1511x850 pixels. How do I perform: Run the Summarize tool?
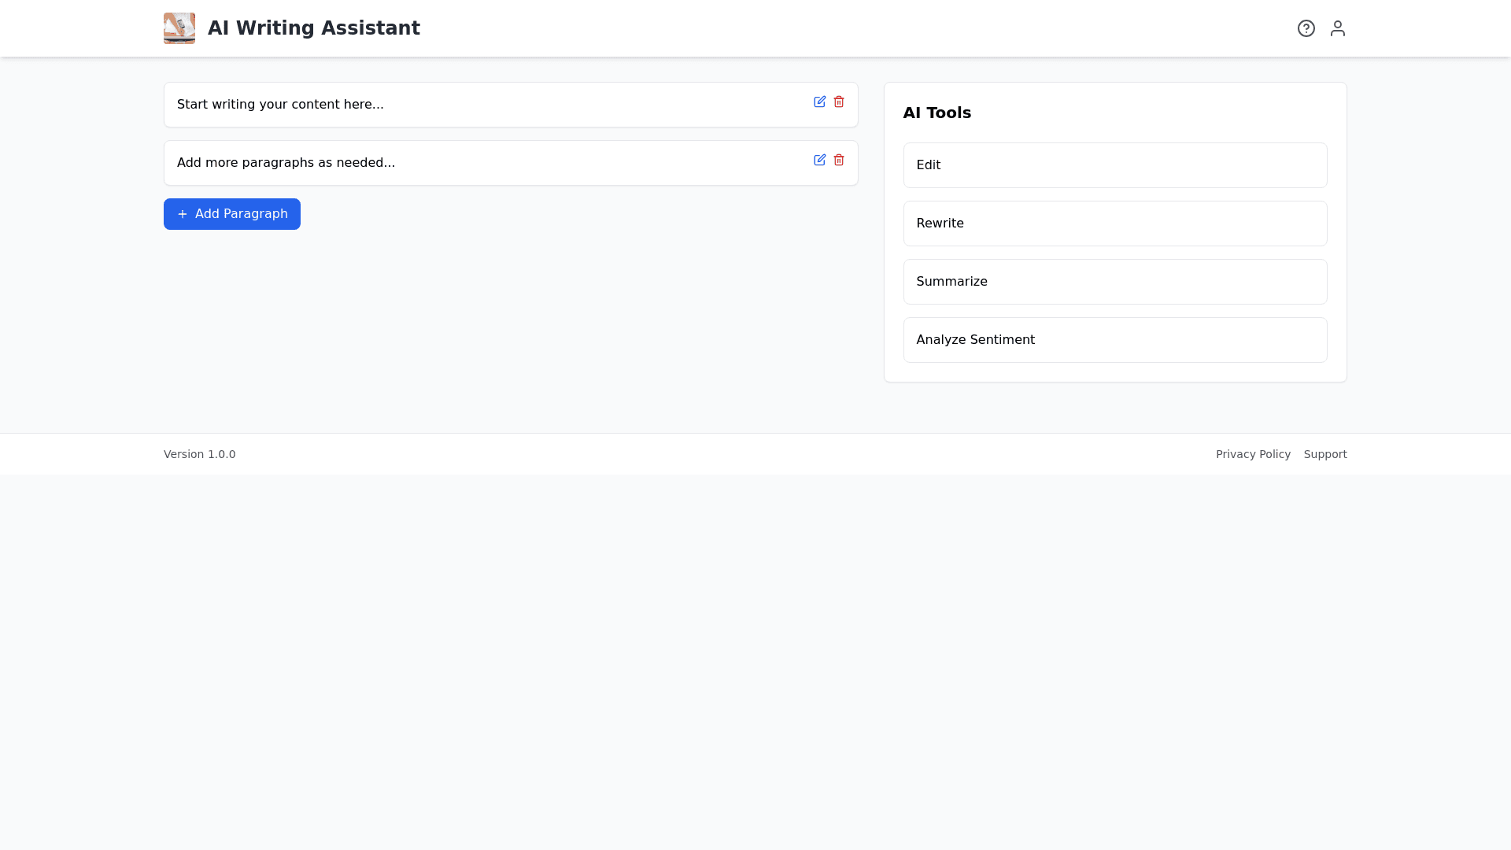pos(1115,282)
